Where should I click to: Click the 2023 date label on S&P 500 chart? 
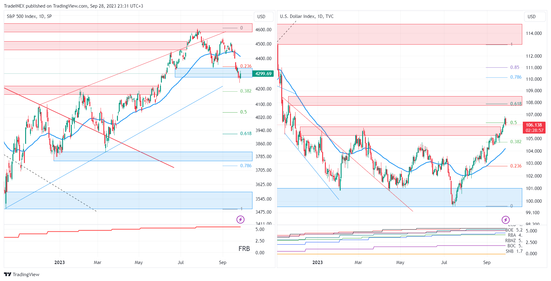click(x=59, y=262)
